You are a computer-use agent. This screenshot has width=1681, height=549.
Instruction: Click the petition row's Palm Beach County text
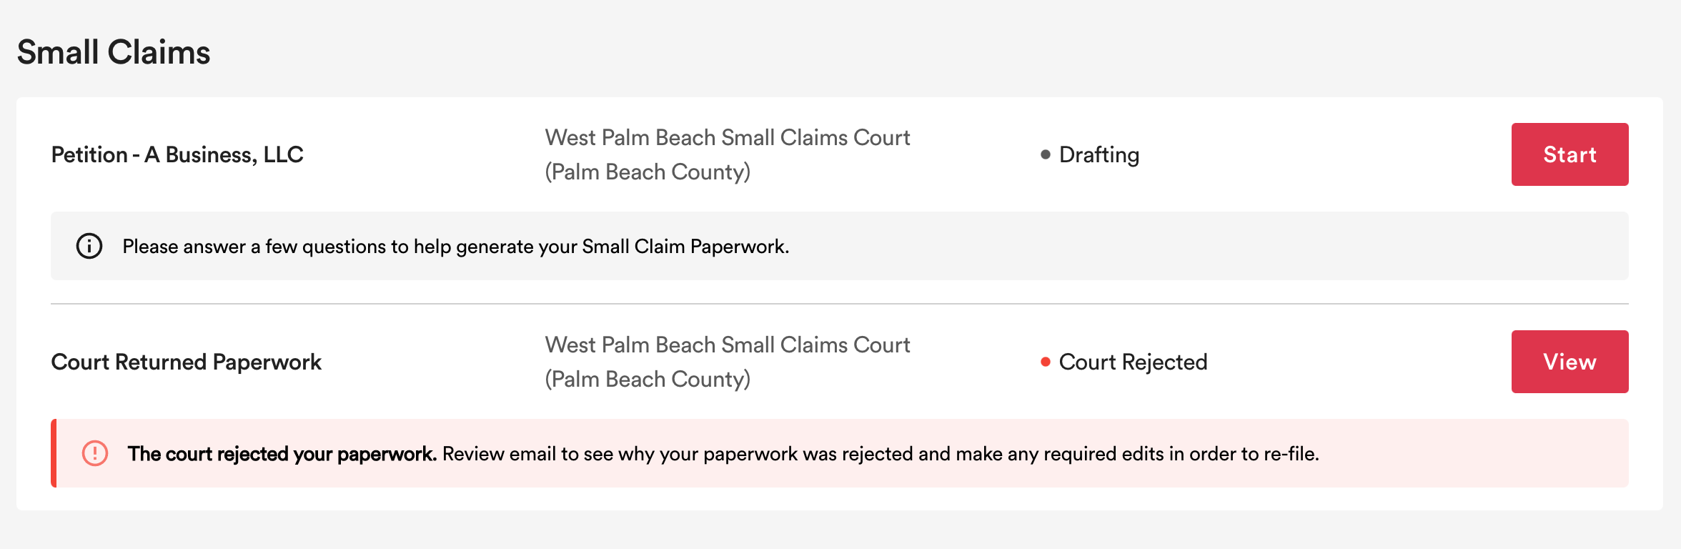coord(648,172)
